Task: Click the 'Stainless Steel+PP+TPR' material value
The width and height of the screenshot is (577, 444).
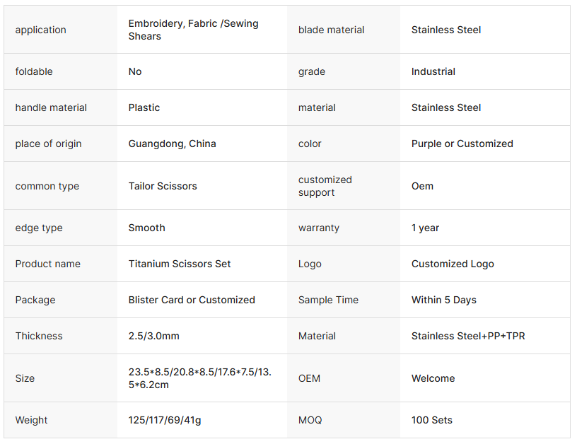Action: 468,336
